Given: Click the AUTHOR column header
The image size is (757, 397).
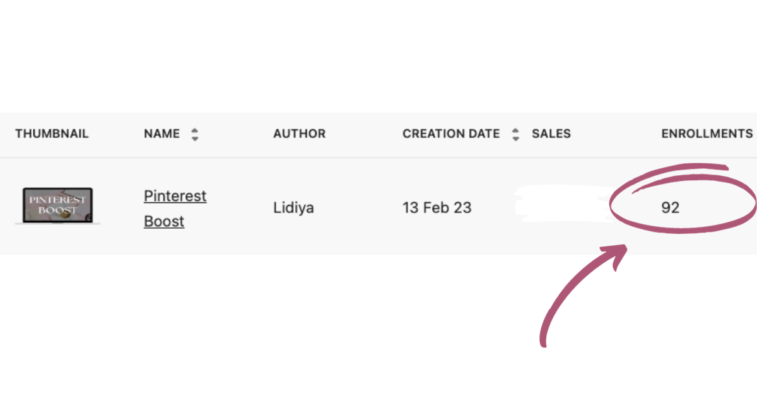Looking at the screenshot, I should pyautogui.click(x=299, y=134).
